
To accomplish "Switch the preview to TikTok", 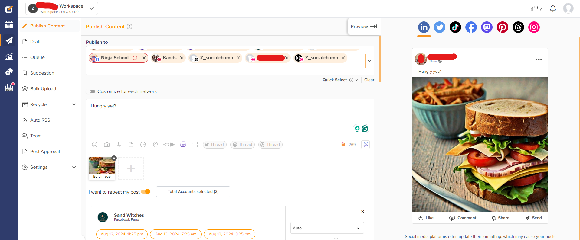I will point(455,27).
